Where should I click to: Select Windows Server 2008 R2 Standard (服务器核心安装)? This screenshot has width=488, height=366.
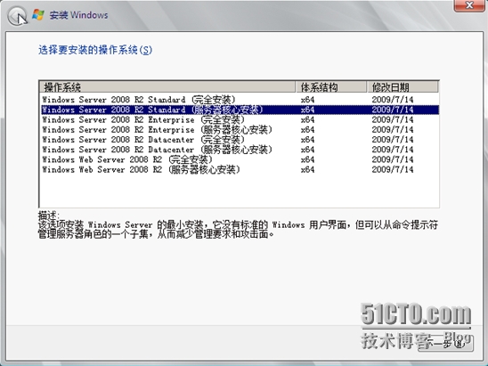pos(240,110)
